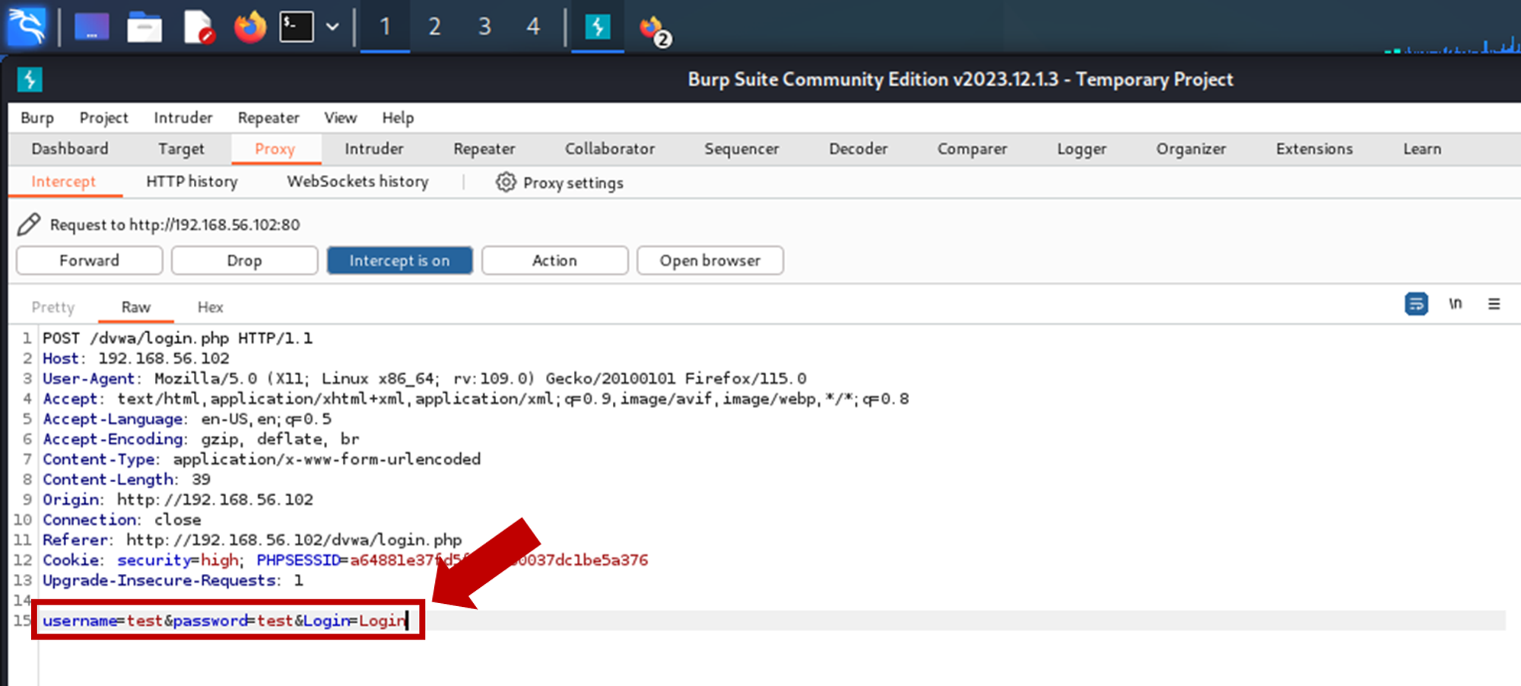Click Open browser button

click(710, 260)
